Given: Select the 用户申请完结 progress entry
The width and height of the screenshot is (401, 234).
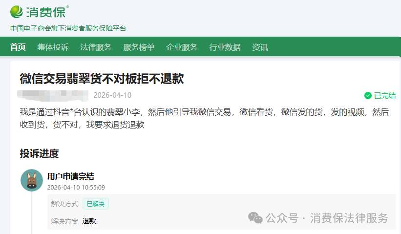Looking at the screenshot, I should 70,176.
